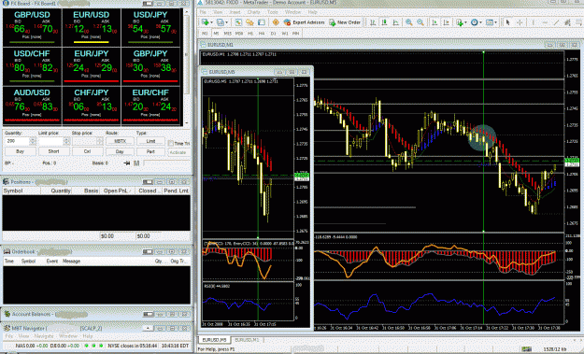Screen dimensions: 584x354
Task: Enable Chart Shift icon
Action: [x=447, y=22]
